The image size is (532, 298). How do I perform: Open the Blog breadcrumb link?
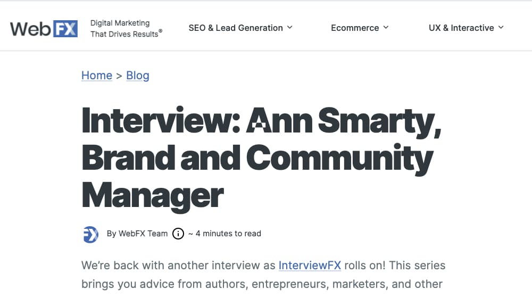138,76
